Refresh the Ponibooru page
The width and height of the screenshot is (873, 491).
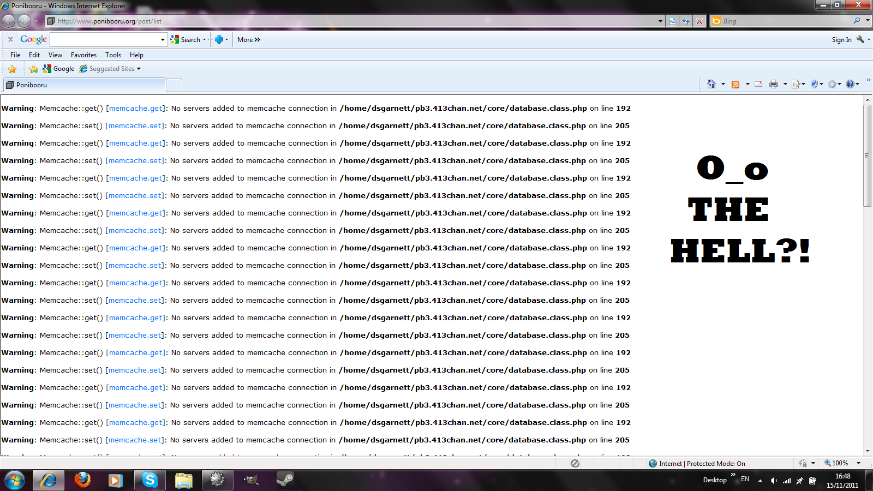click(686, 21)
